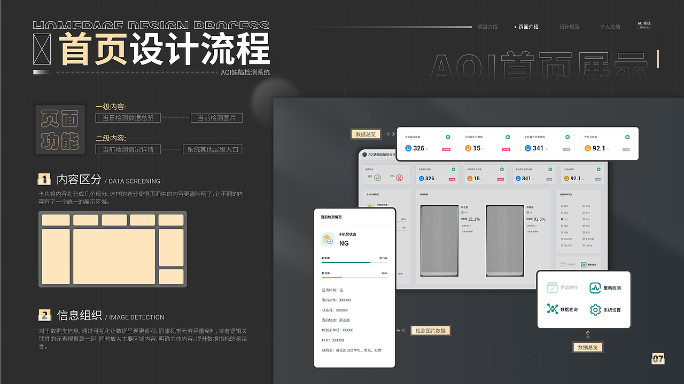Viewport: 684px width, 384px height.
Task: Click 屏背面 96% orange progress bar
Action: click(354, 277)
